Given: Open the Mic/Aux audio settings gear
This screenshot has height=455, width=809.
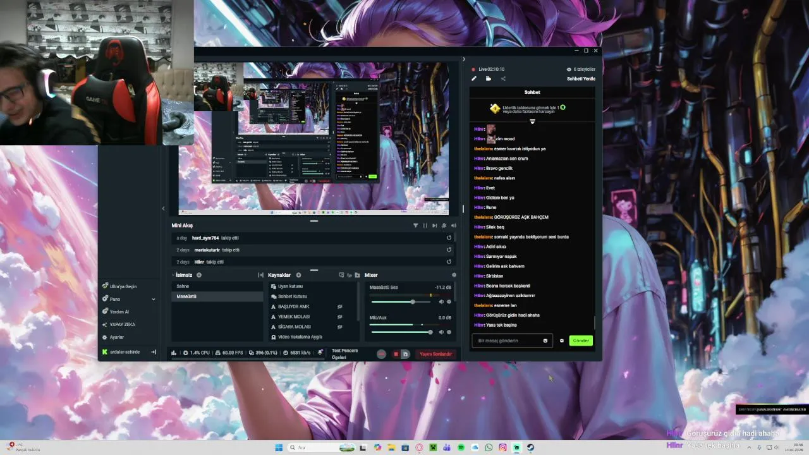Looking at the screenshot, I should [449, 332].
